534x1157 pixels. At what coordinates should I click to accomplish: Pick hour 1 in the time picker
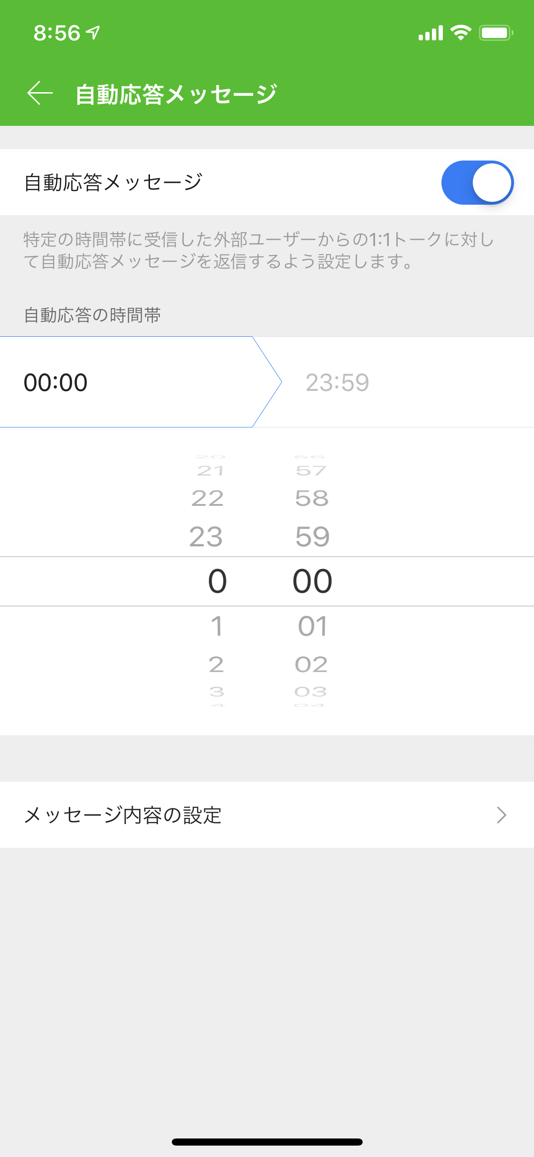coord(216,626)
